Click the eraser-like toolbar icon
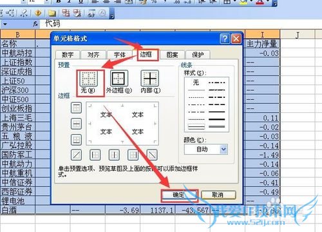322x232 pixels. pyautogui.click(x=24, y=14)
